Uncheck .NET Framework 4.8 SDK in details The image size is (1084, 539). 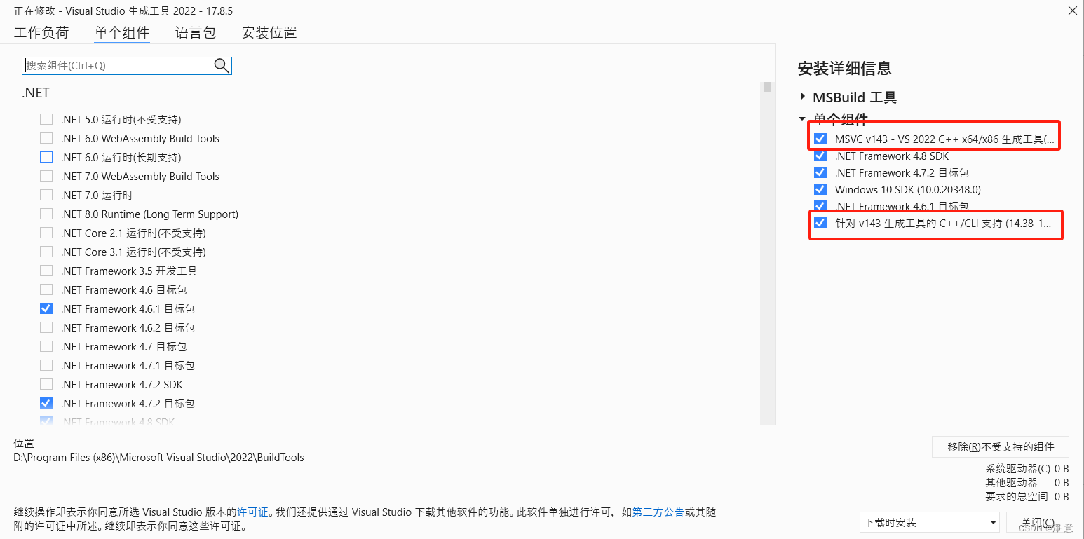(x=820, y=156)
